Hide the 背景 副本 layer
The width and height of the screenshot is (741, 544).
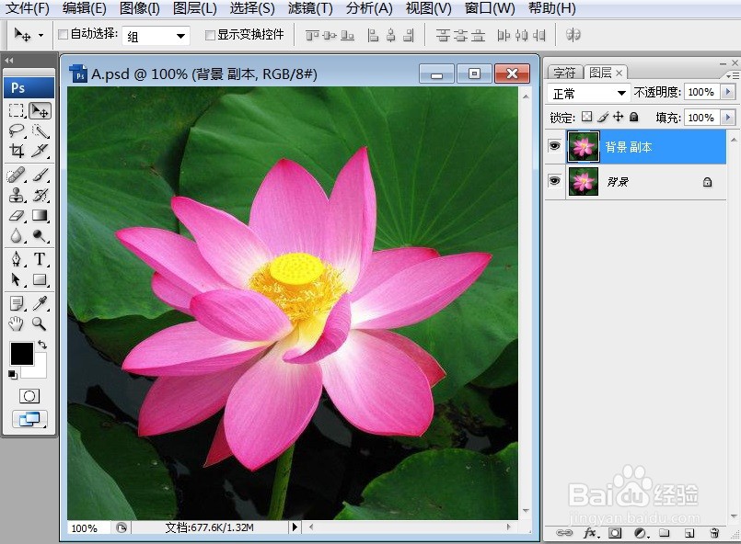point(555,146)
